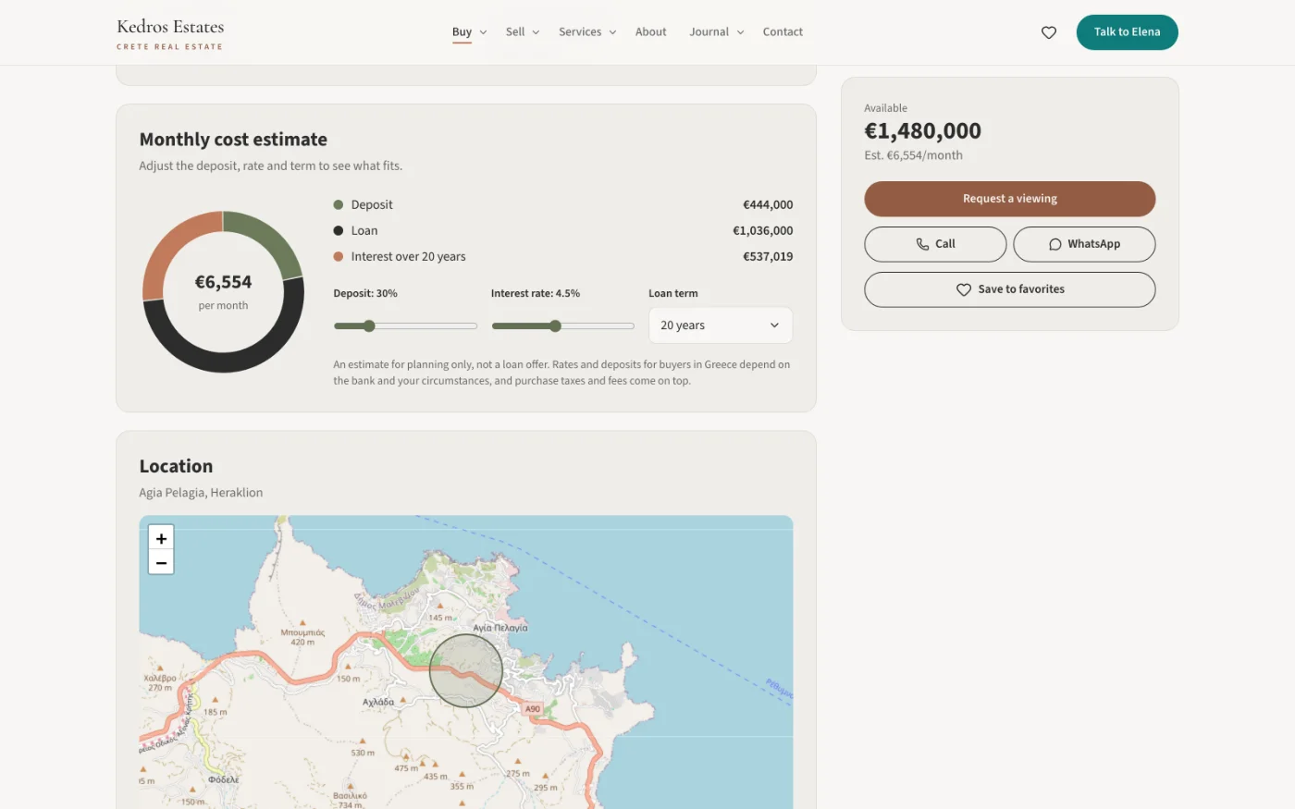Click the Αχλάδα label on the map
Viewport: 1295px width, 809px height.
[378, 702]
